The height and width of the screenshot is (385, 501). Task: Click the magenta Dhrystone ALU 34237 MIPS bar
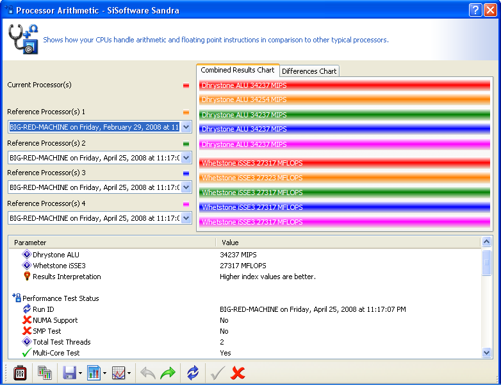(x=345, y=144)
